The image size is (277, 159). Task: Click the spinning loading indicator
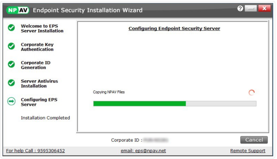click(x=252, y=93)
